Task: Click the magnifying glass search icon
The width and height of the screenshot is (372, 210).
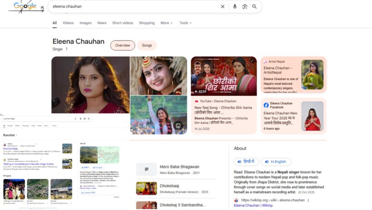Action: (x=255, y=7)
